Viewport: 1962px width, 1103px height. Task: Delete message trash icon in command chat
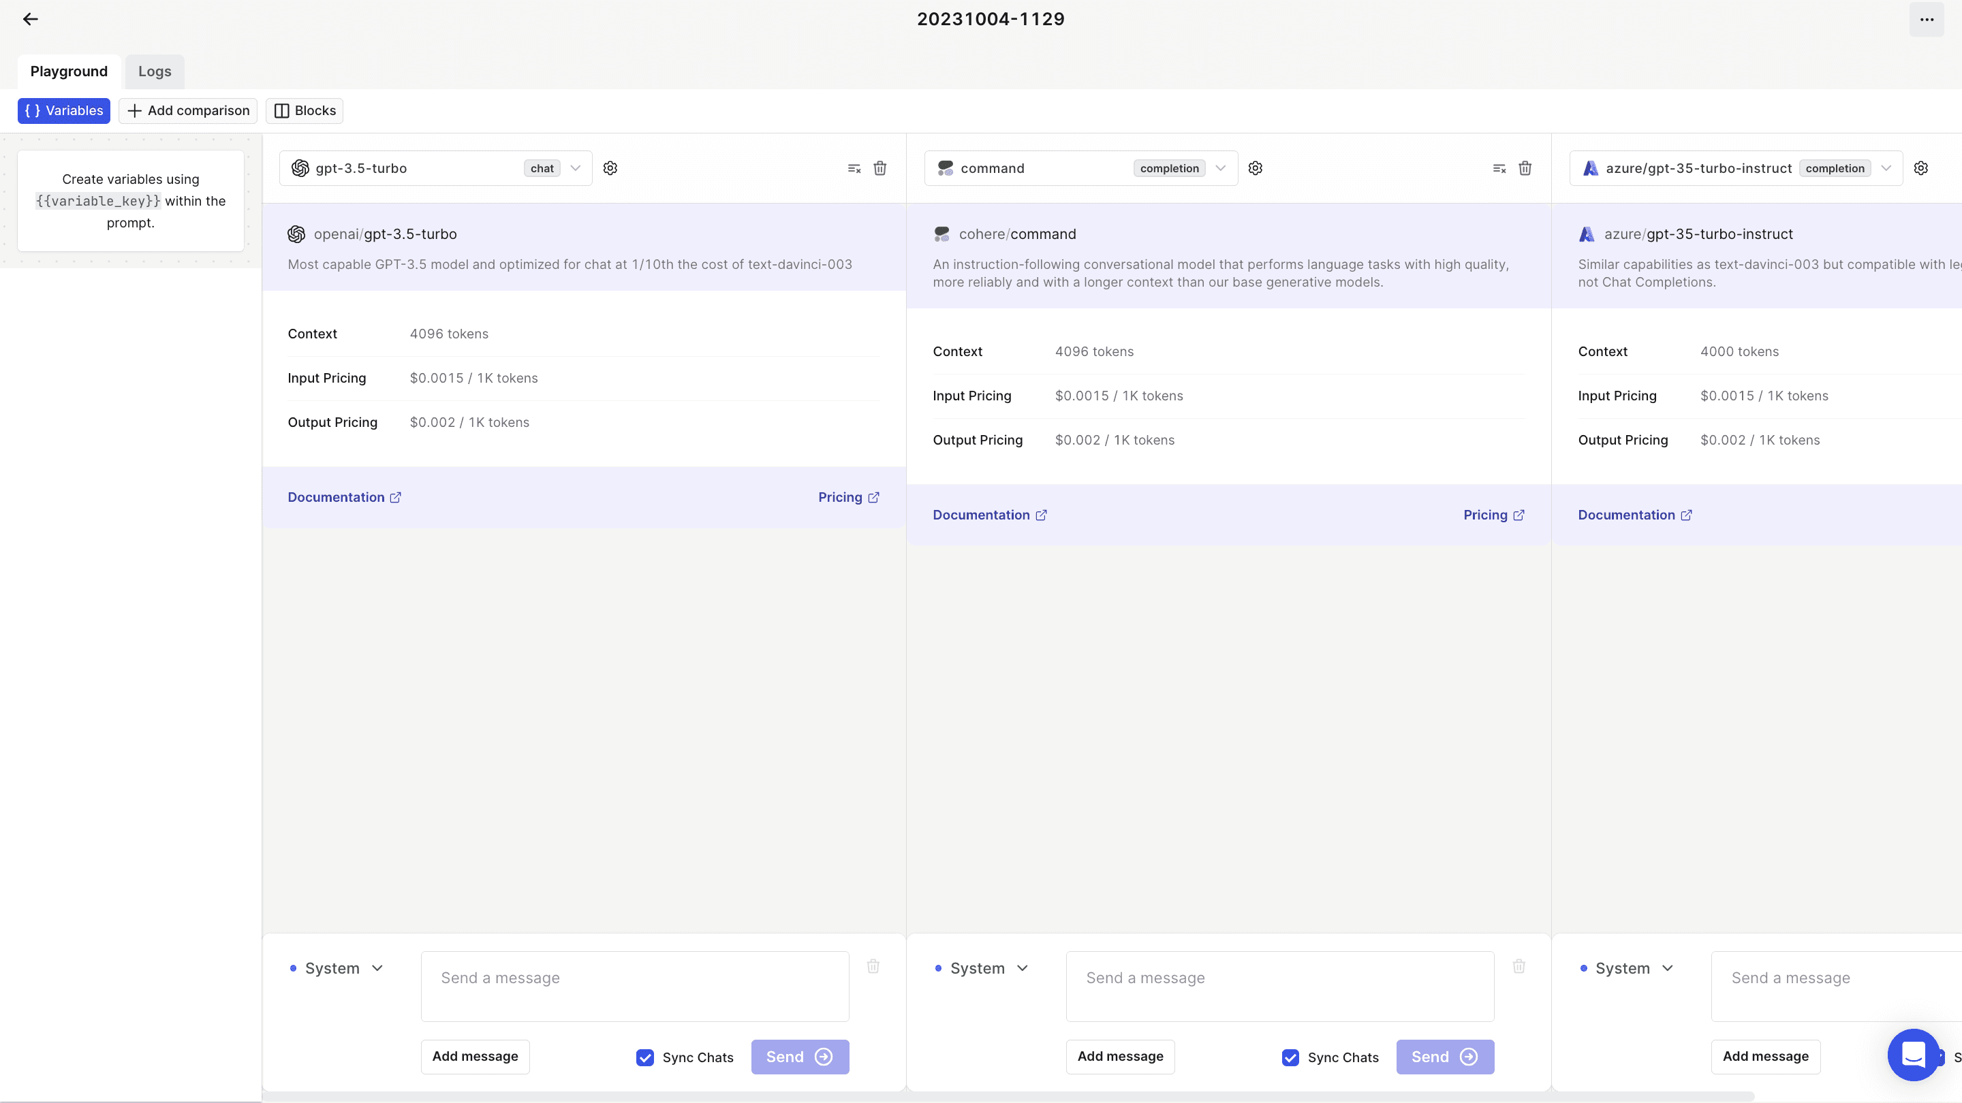1519,966
